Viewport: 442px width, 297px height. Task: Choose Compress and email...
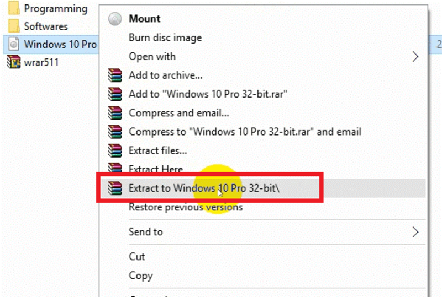coord(179,113)
